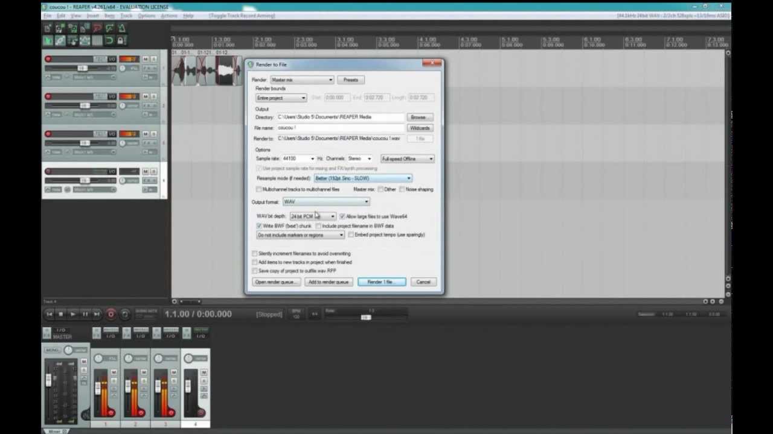Image resolution: width=773 pixels, height=434 pixels.
Task: Toggle the ripple editing toolbar icon
Action: click(72, 40)
